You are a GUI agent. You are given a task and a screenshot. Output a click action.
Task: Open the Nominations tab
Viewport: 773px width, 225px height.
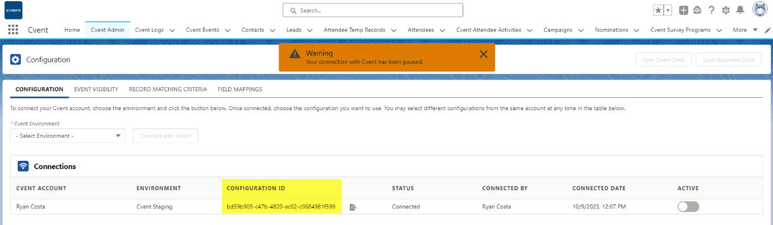(611, 30)
